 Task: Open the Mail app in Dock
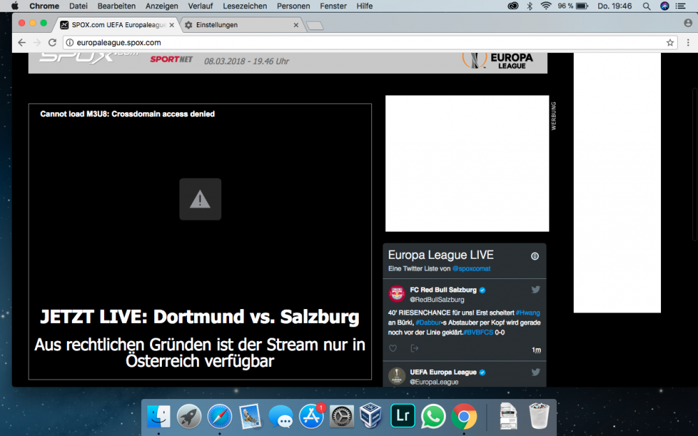coord(250,417)
